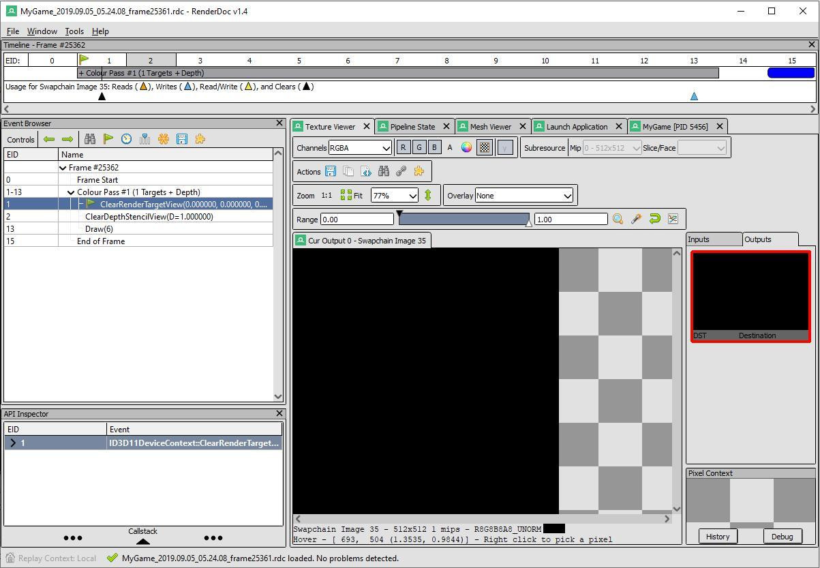Go to next drawcall with right arrow
This screenshot has width=820, height=568.
67,139
